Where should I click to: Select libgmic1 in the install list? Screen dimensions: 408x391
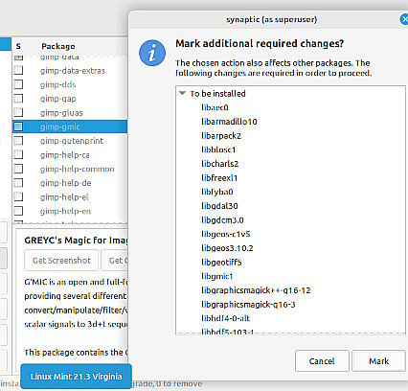[217, 276]
